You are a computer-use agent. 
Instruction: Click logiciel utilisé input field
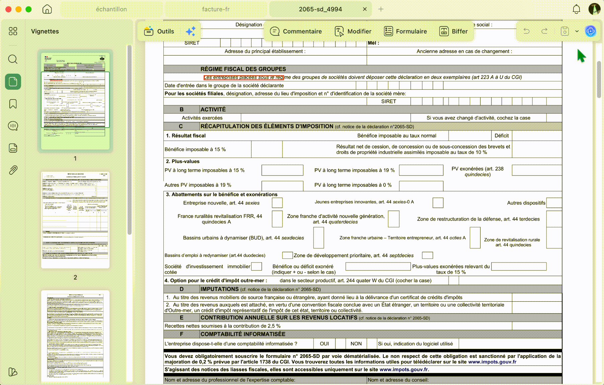(510, 344)
